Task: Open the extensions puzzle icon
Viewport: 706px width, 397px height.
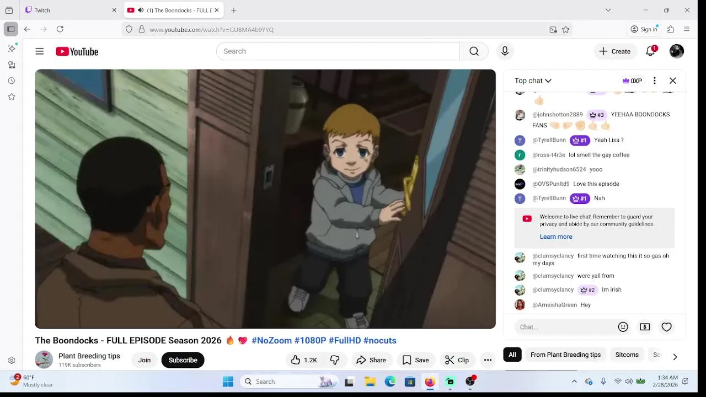Action: click(x=671, y=29)
